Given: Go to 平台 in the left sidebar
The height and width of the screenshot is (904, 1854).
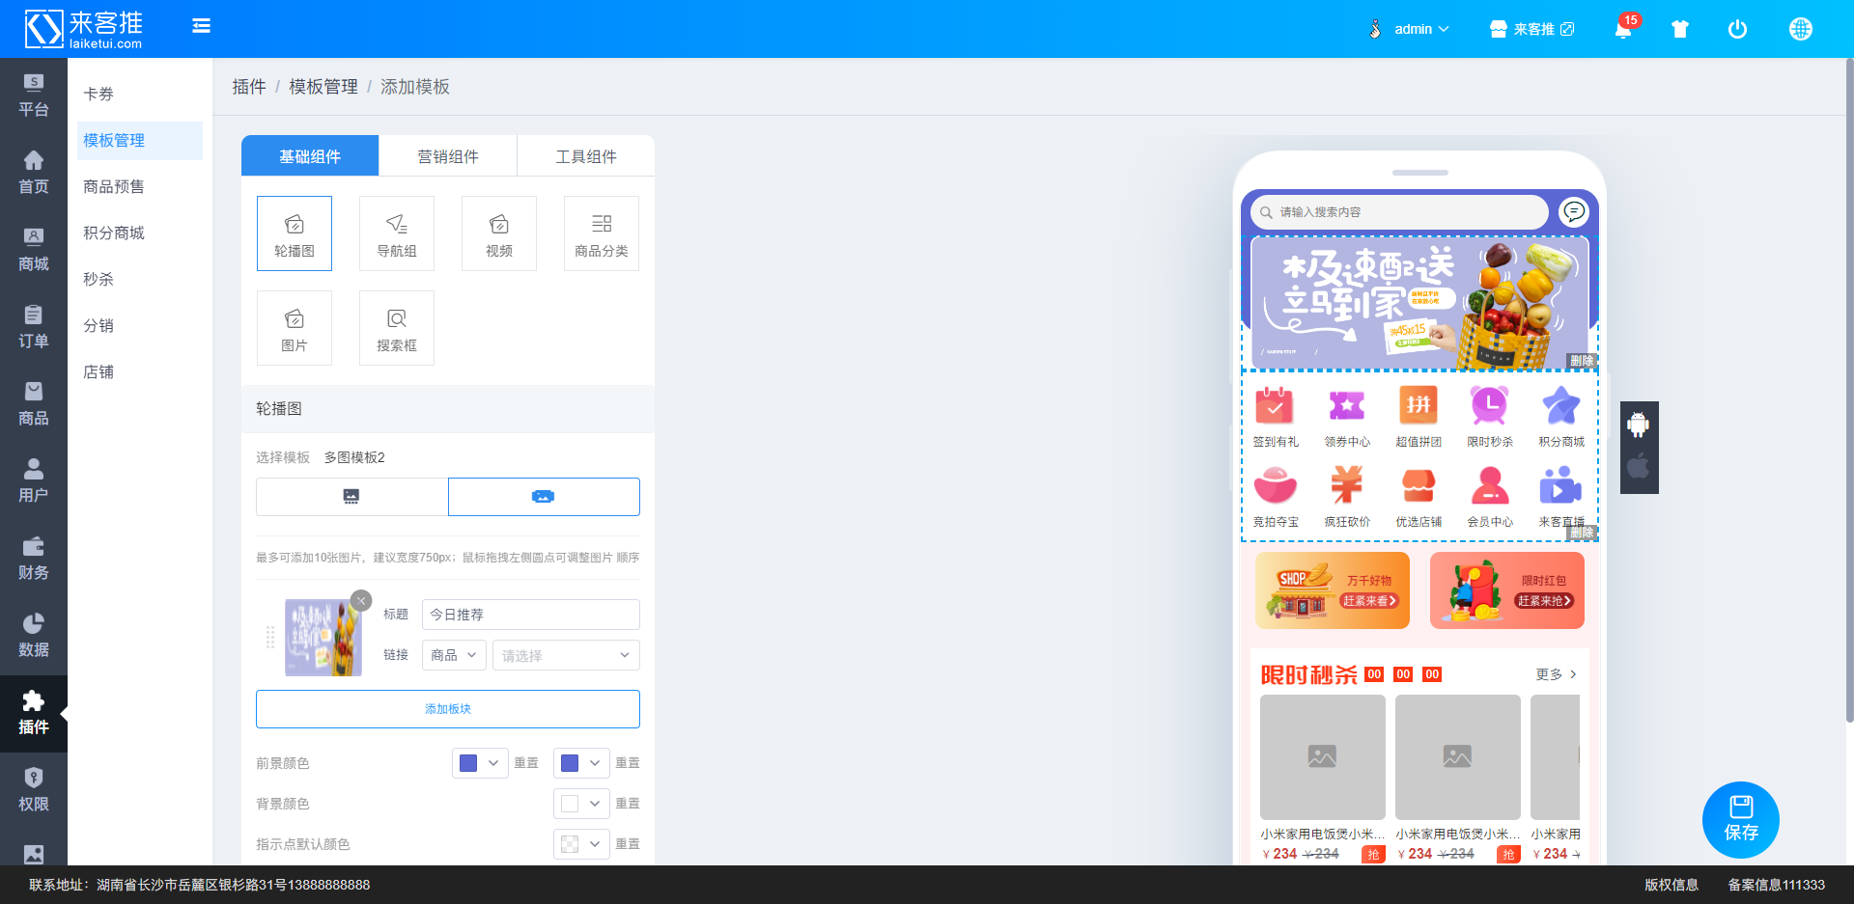Looking at the screenshot, I should tap(34, 96).
